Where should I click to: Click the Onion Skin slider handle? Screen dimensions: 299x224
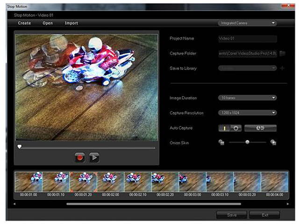pos(247,142)
